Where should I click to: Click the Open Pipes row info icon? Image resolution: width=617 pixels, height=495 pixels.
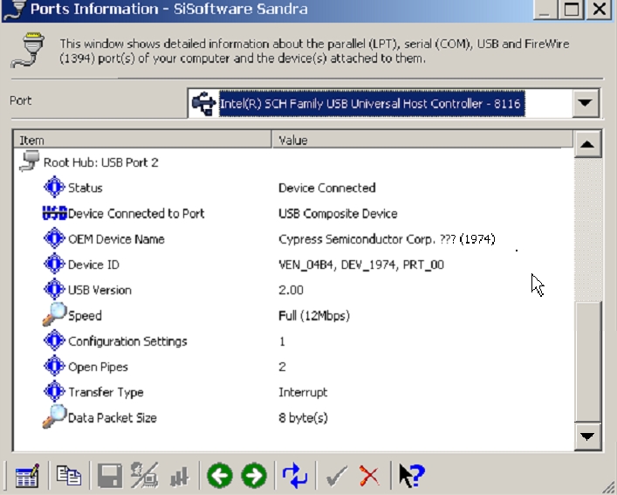click(54, 366)
